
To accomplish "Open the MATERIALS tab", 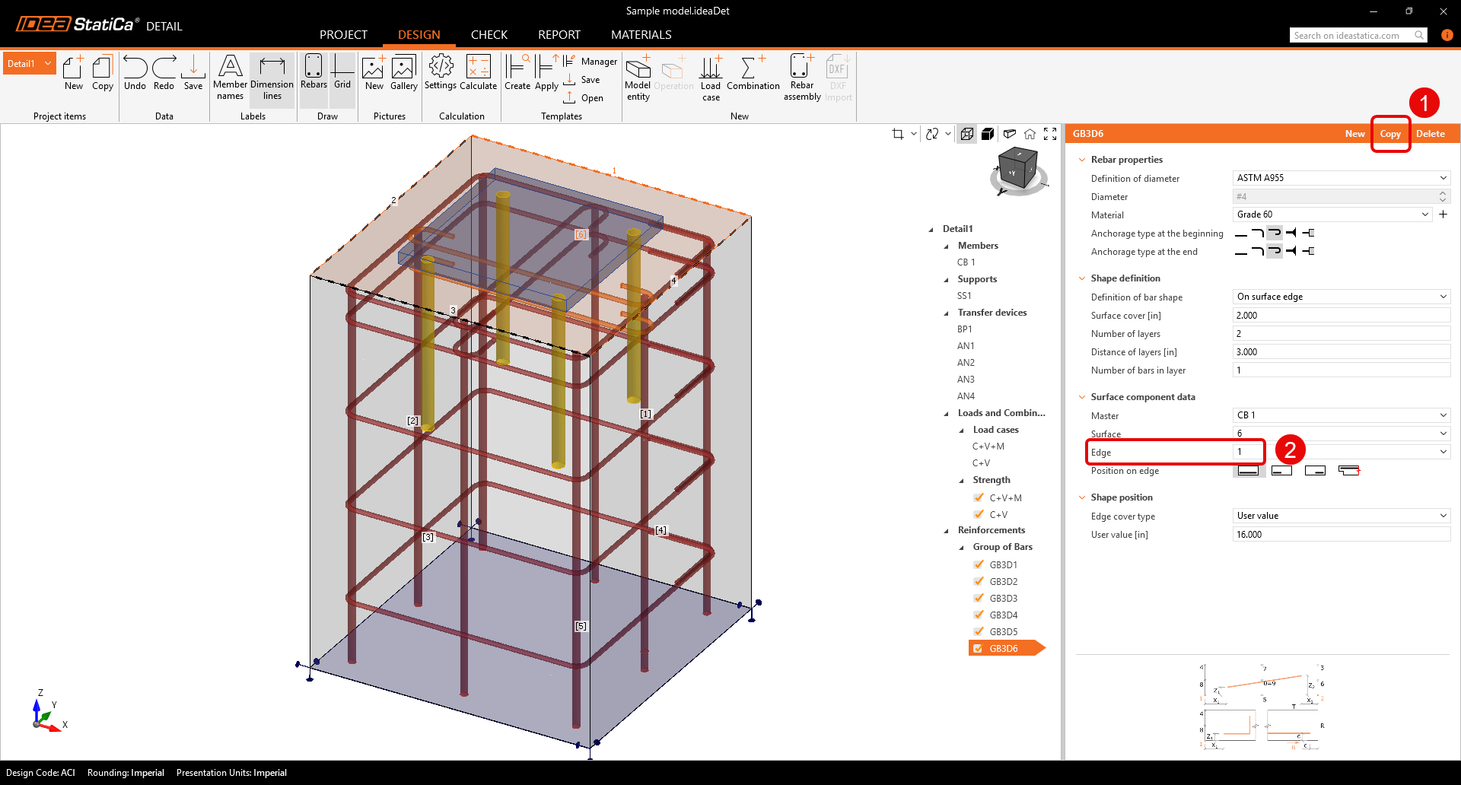I will pos(641,35).
